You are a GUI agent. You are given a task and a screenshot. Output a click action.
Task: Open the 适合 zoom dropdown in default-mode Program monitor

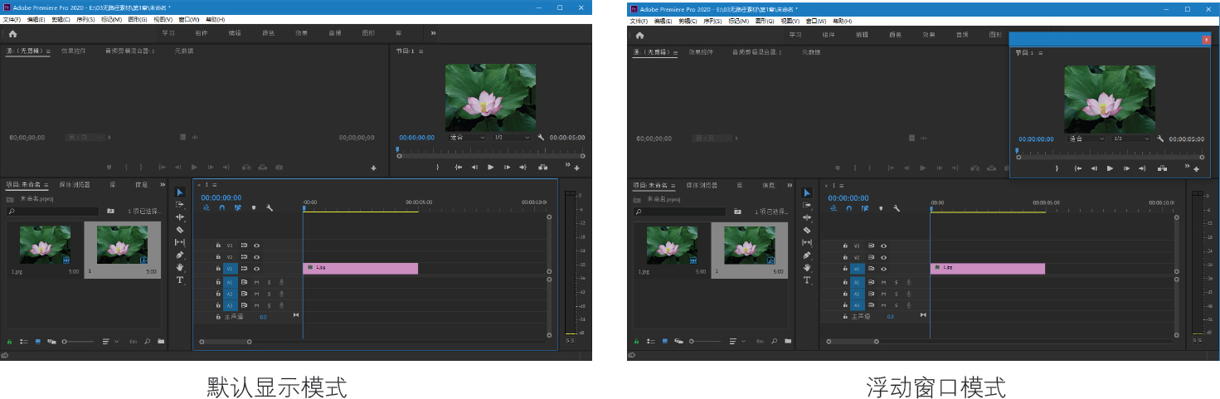[x=466, y=138]
